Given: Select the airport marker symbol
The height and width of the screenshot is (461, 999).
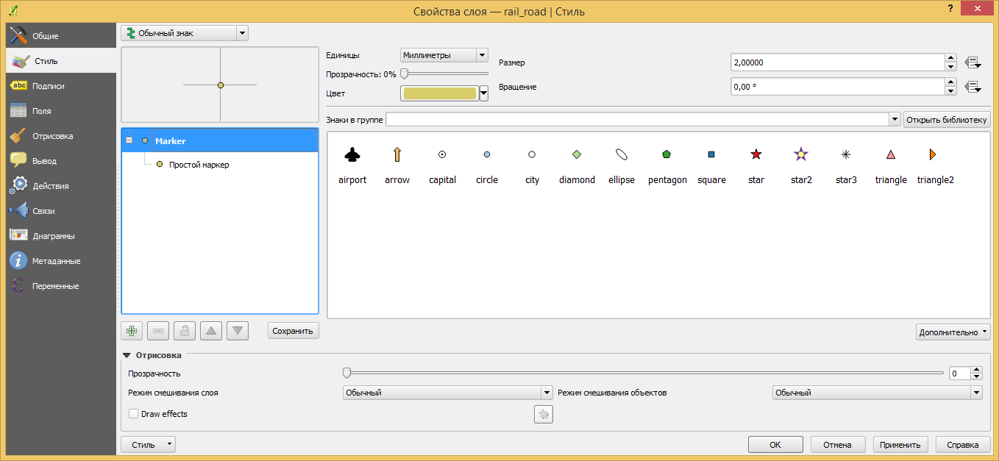Looking at the screenshot, I should 352,155.
